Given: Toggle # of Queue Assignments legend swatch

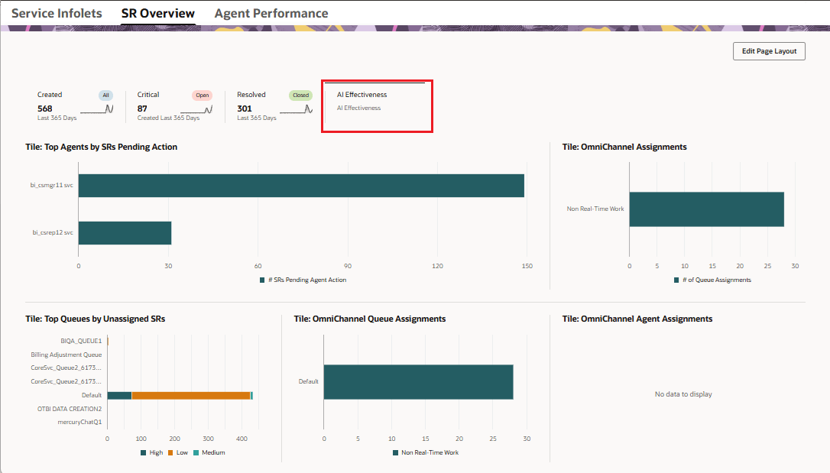Looking at the screenshot, I should 676,280.
